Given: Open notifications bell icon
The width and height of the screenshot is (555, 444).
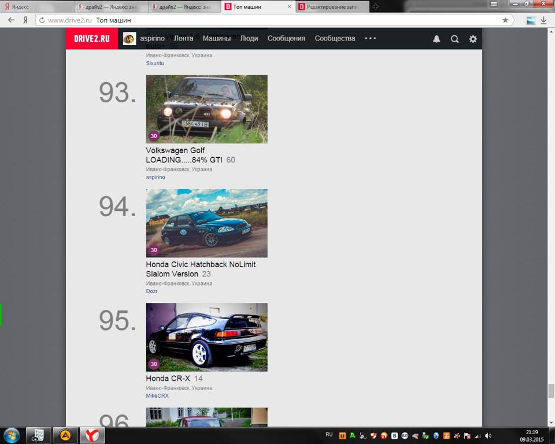Looking at the screenshot, I should (436, 39).
